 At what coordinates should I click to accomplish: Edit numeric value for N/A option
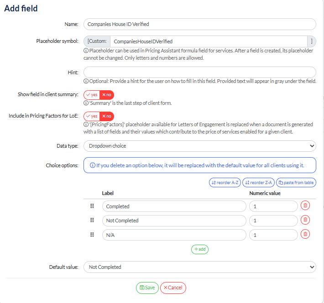pyautogui.click(x=273, y=235)
